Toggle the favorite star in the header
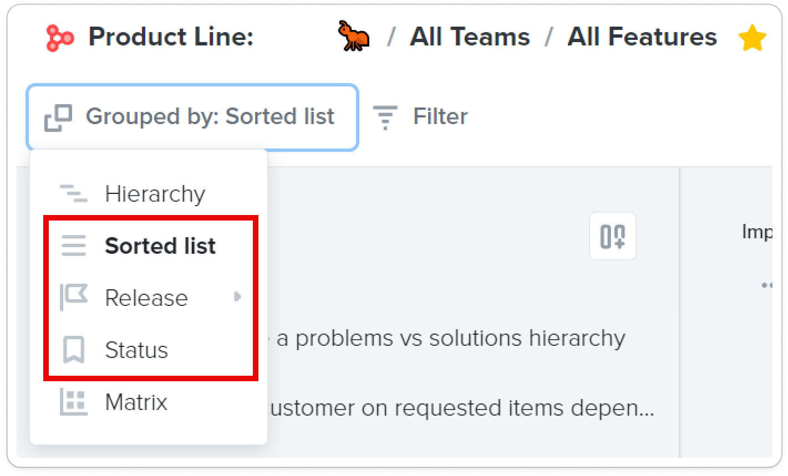The height and width of the screenshot is (476, 788). [x=752, y=37]
